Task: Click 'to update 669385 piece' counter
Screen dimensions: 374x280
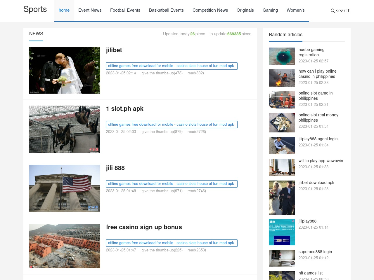Action: point(230,34)
